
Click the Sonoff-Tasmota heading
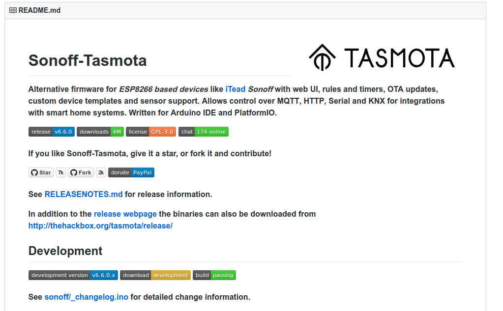88,60
